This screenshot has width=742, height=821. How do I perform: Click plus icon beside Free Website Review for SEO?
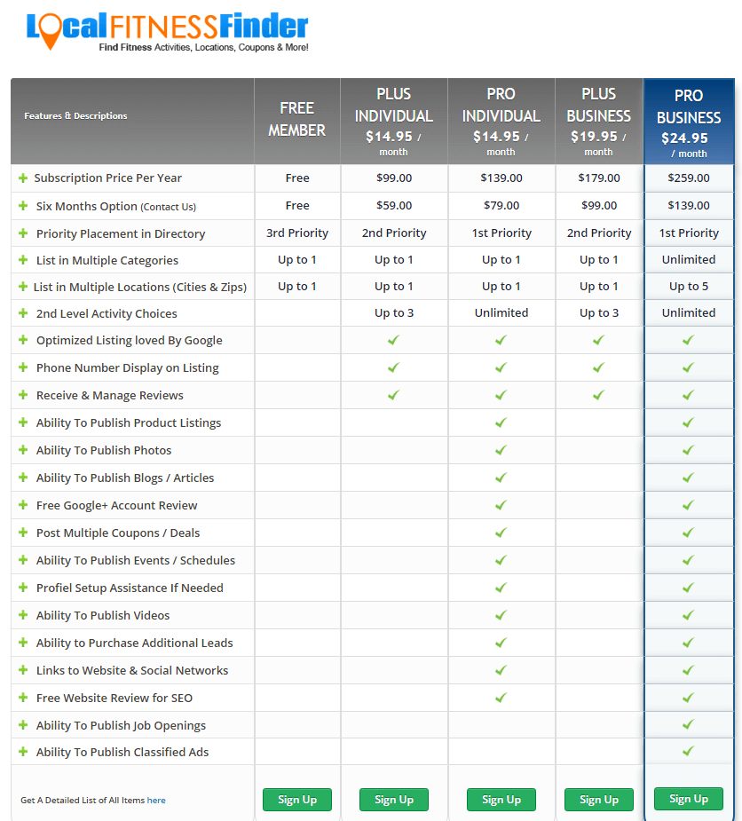(23, 698)
